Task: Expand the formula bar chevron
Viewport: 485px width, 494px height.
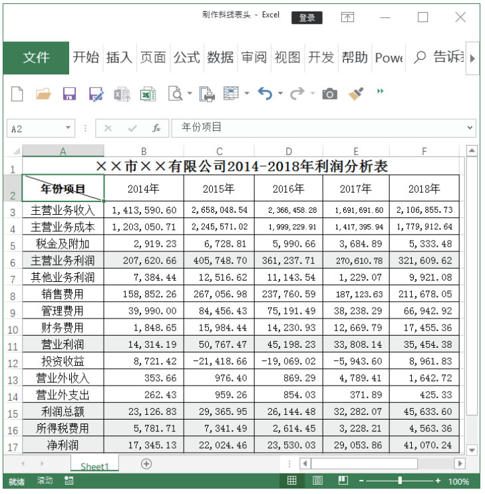Action: pos(470,128)
